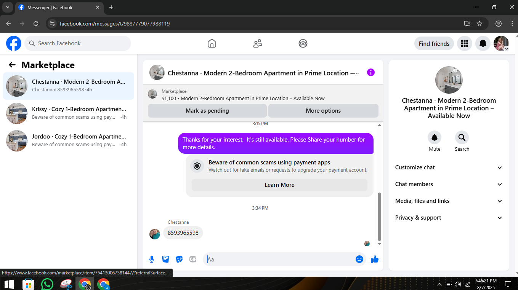This screenshot has height=290, width=518.
Task: Open the volume control in system tray
Action: coord(458,284)
